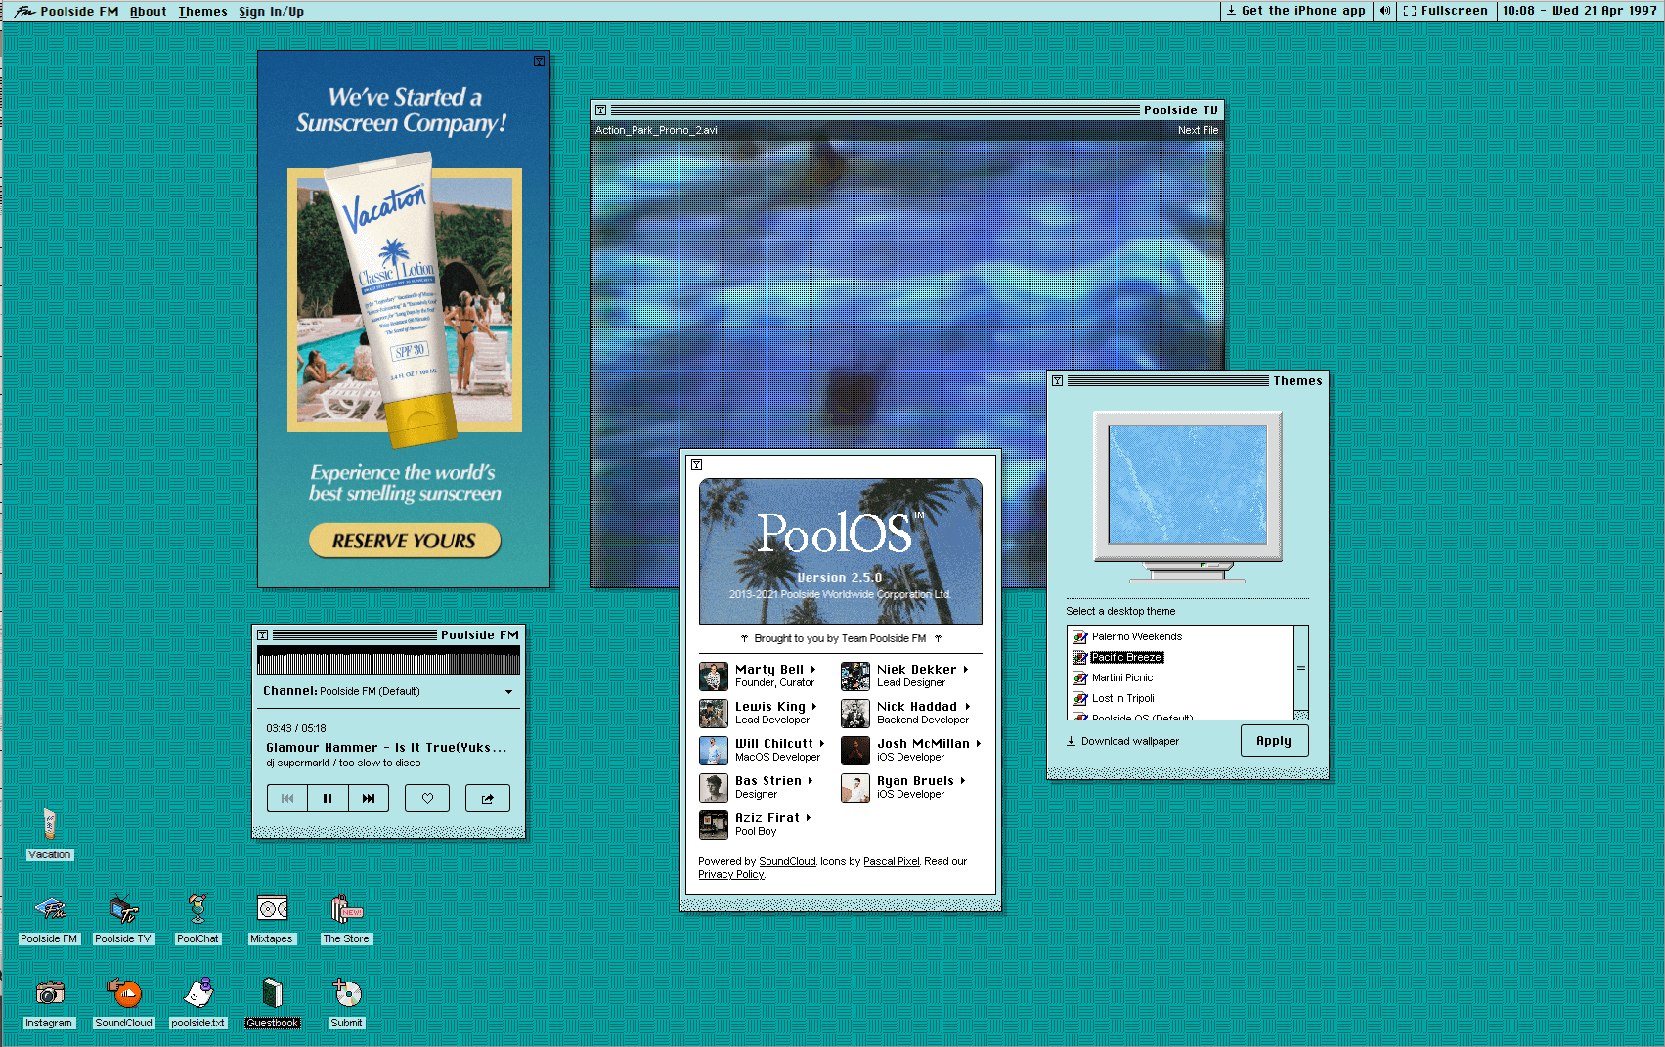Expand Nick Haddad's links arrow
The image size is (1665, 1047).
(x=968, y=707)
